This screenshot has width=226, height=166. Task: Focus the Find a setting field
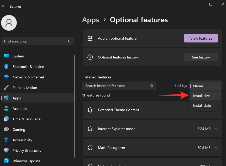pos(38,41)
